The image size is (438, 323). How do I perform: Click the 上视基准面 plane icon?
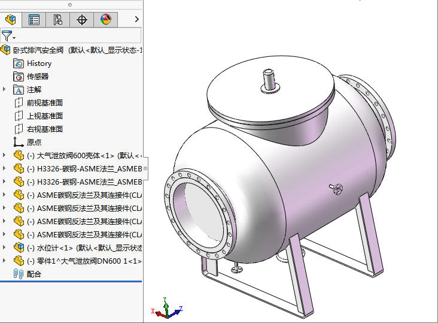pos(19,116)
